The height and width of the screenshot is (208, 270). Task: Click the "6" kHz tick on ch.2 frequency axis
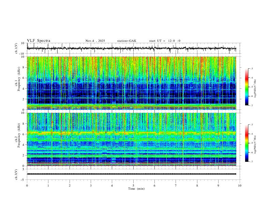[x=24, y=134]
